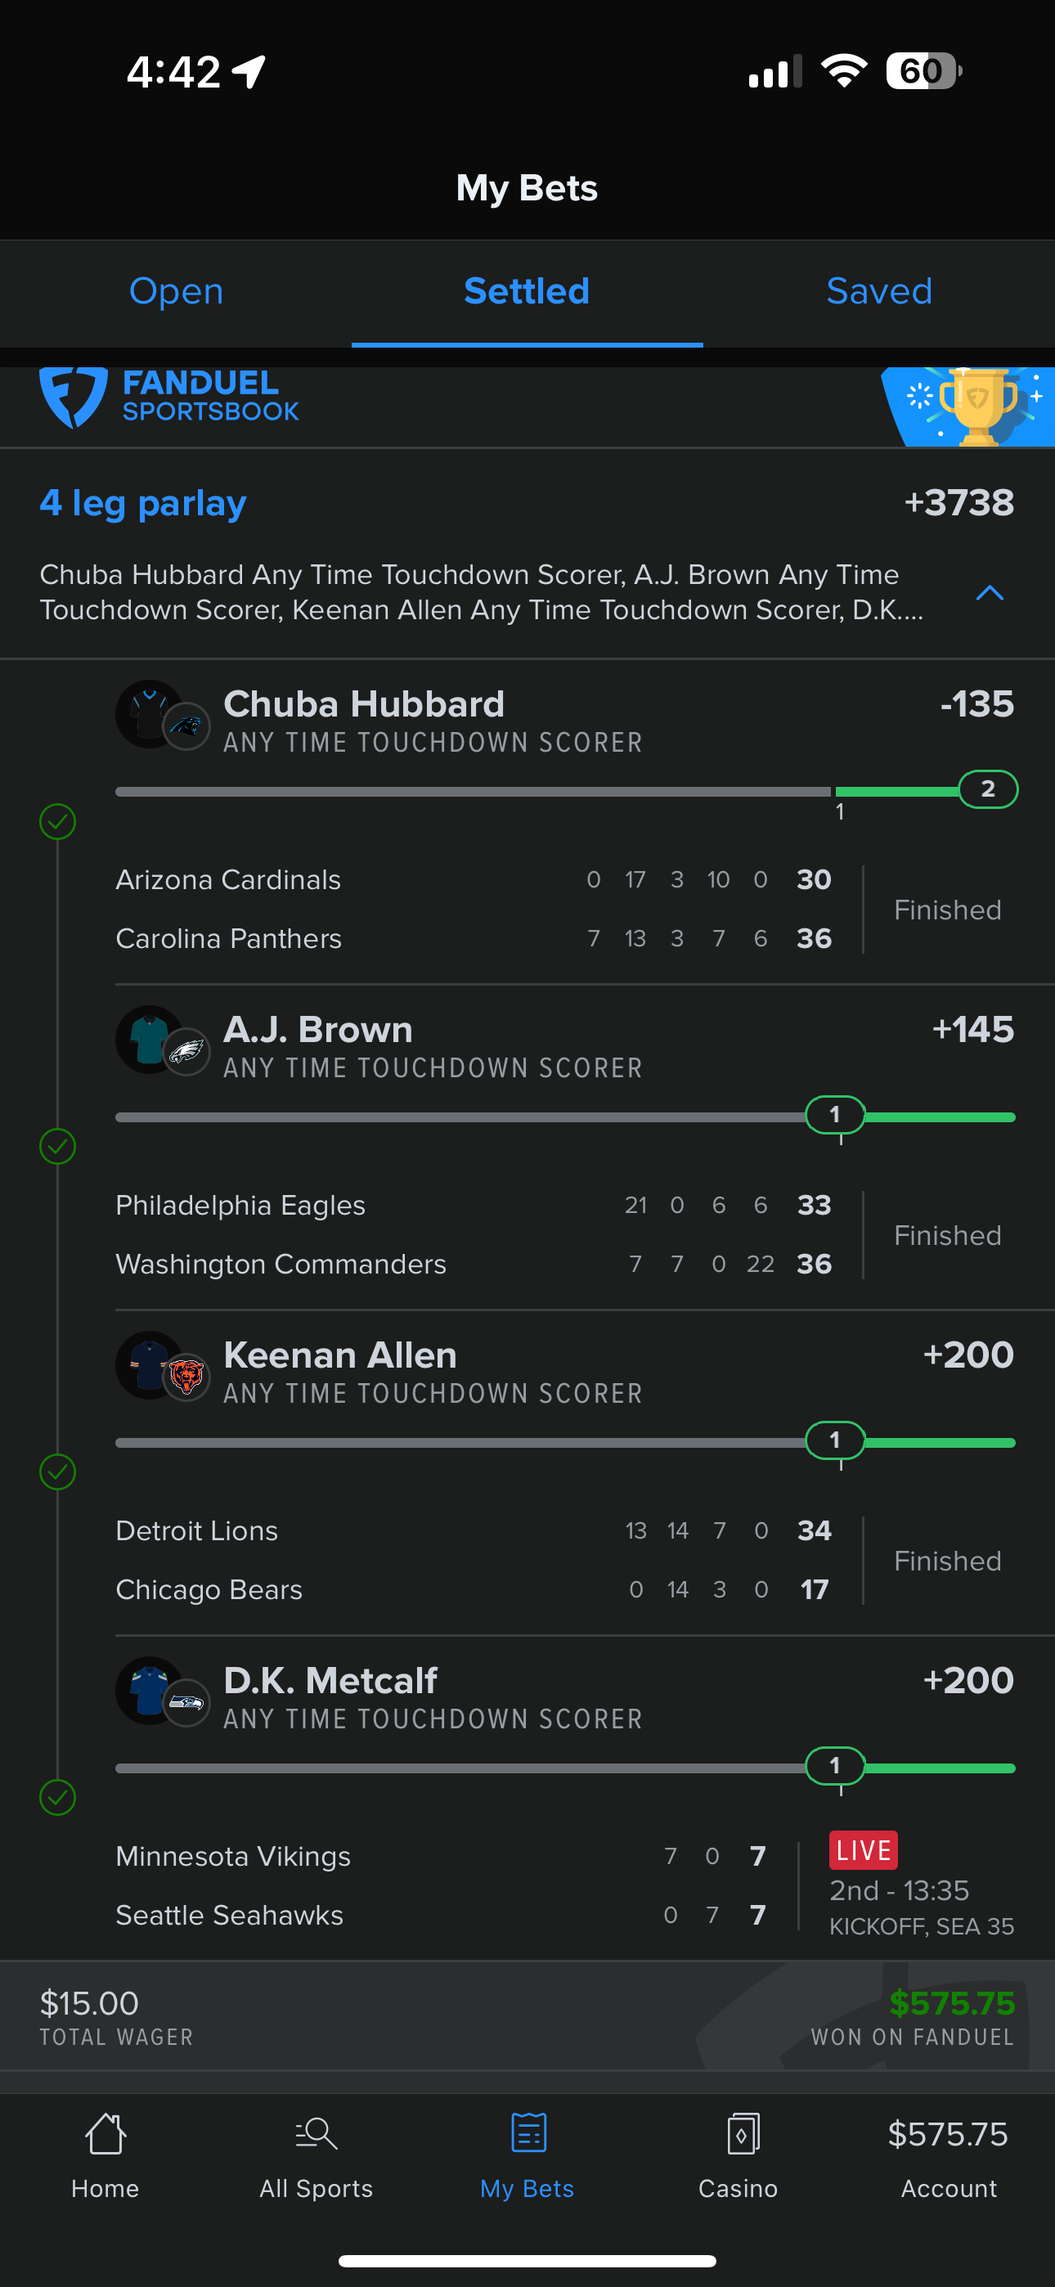Open the Casino cards icon
Image resolution: width=1055 pixels, height=2287 pixels.
(742, 2133)
